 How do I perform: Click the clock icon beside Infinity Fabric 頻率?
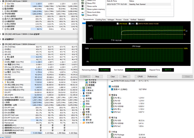pos(3,97)
